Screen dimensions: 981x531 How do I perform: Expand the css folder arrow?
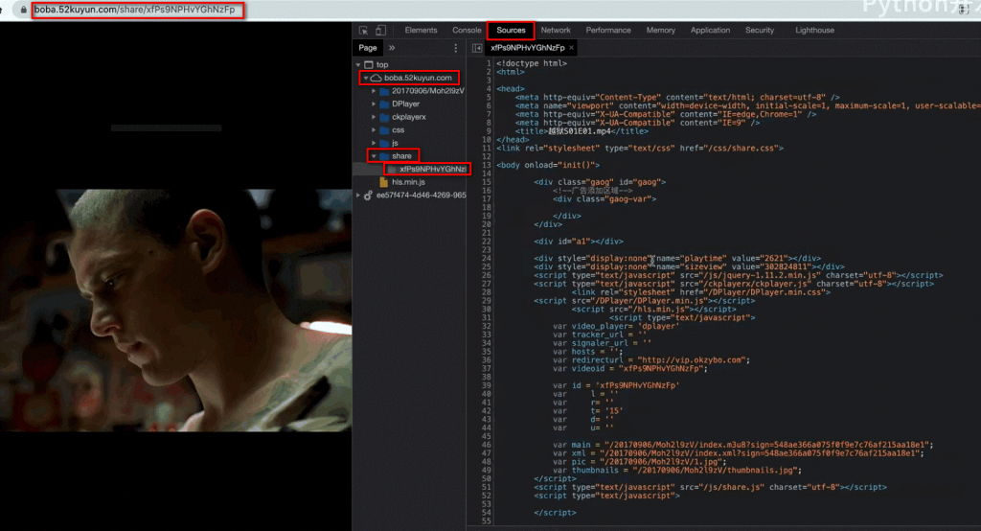coord(375,130)
